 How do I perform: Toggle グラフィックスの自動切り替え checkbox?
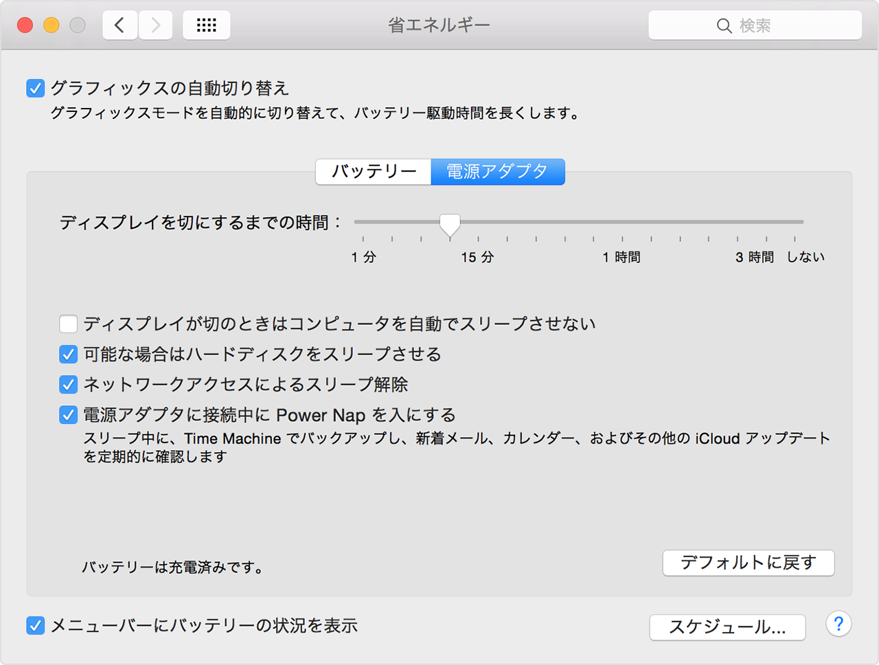(36, 88)
